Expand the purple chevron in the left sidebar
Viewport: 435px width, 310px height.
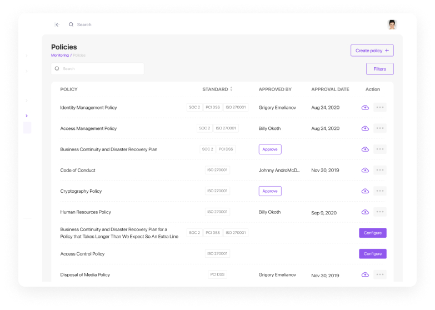27,116
